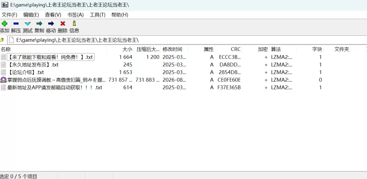
Task: Click CRC value F37E365B
Action: click(229, 87)
